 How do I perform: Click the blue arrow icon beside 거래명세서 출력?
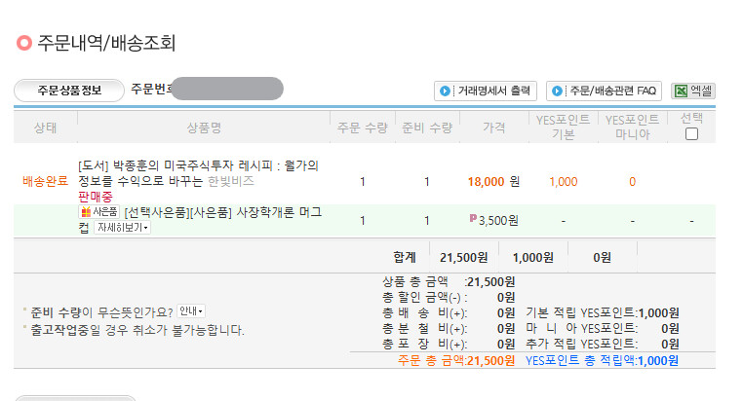[445, 91]
